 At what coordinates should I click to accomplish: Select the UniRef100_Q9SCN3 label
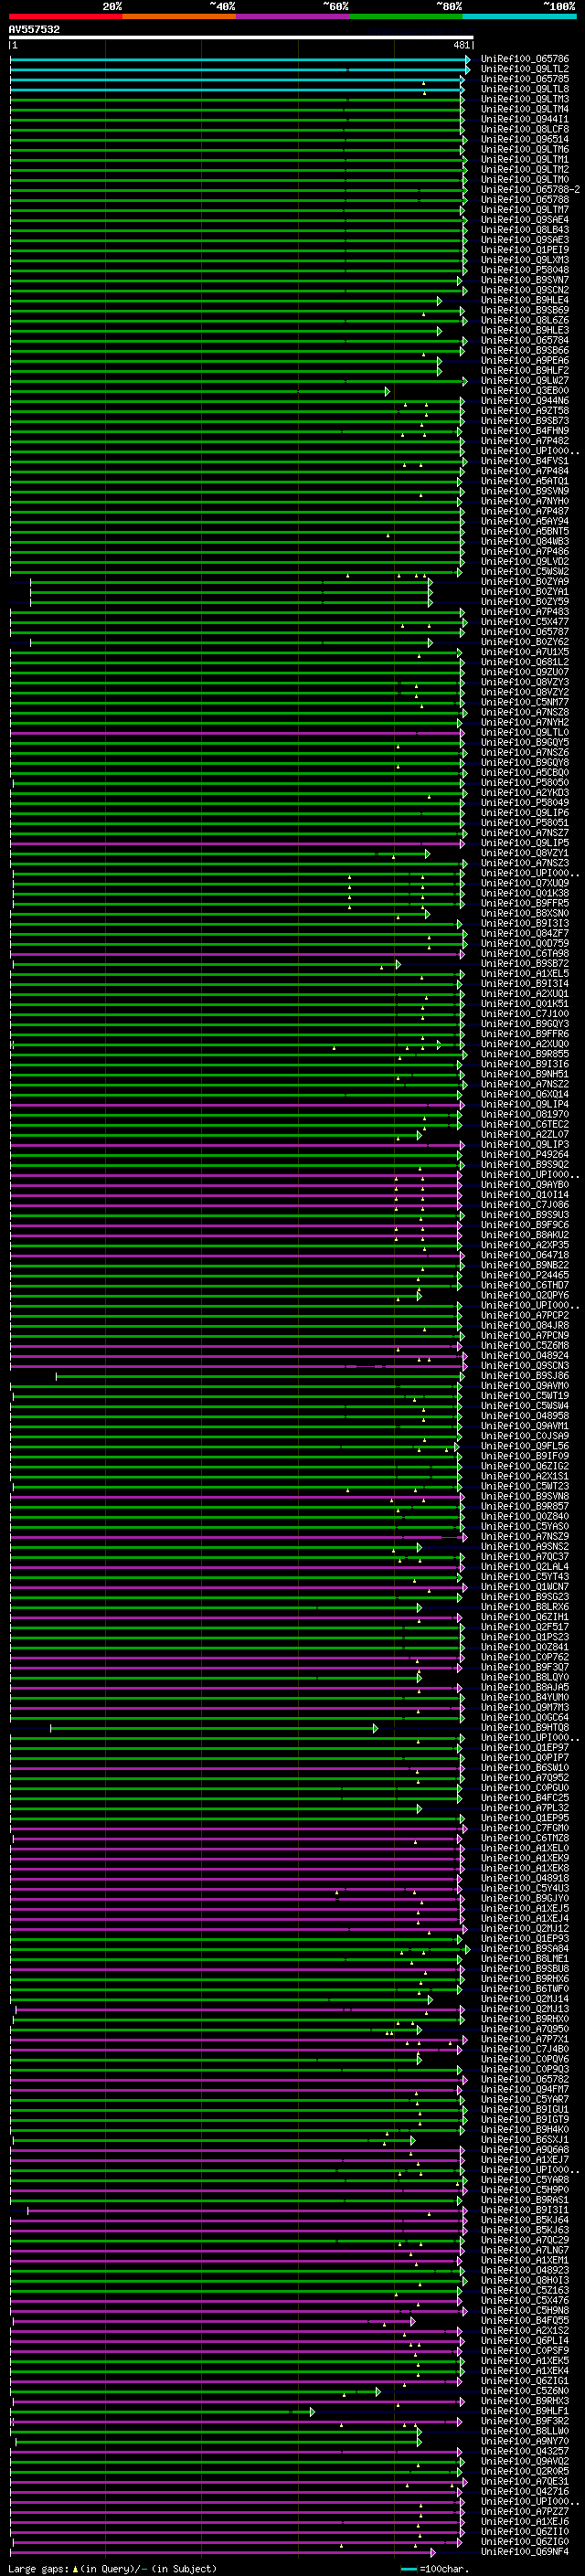525,1366
